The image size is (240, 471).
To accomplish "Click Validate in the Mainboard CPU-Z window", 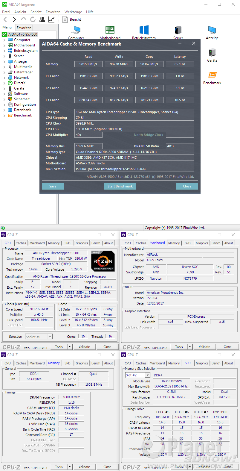I will pyautogui.click(x=204, y=347).
